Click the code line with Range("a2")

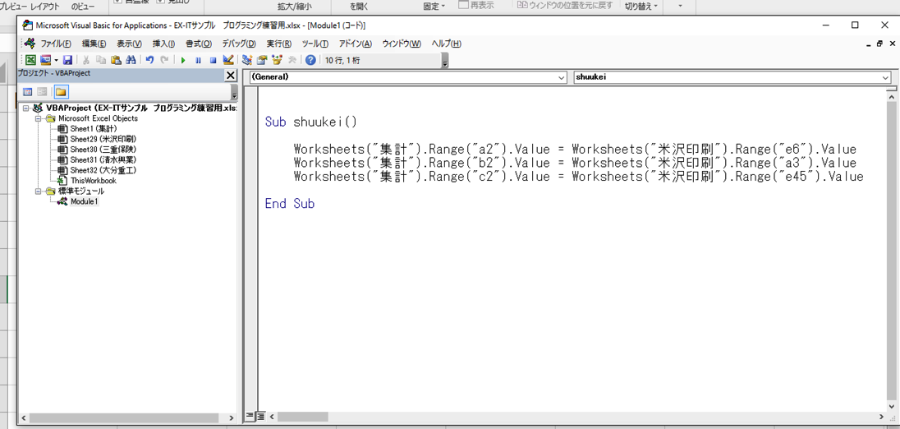point(575,150)
